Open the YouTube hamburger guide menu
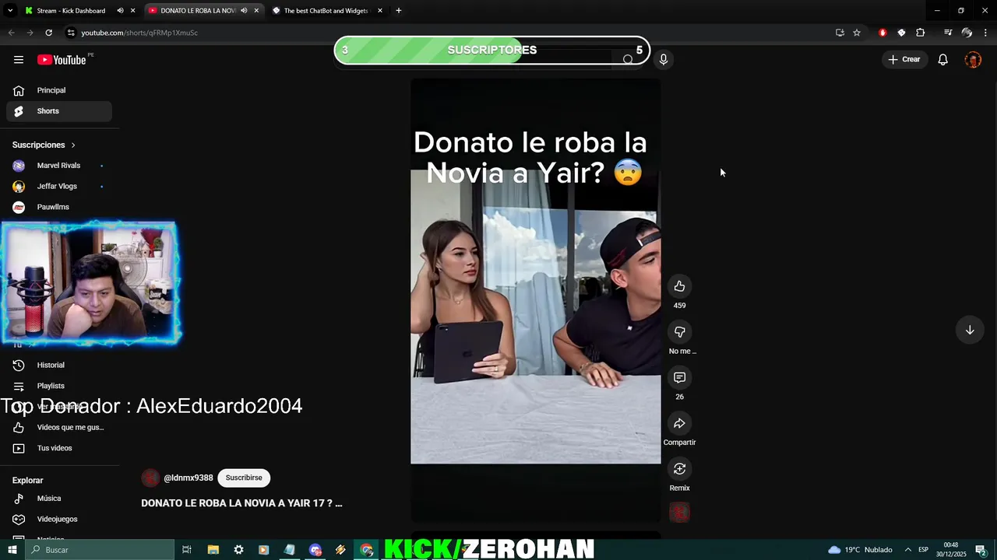 [x=19, y=60]
